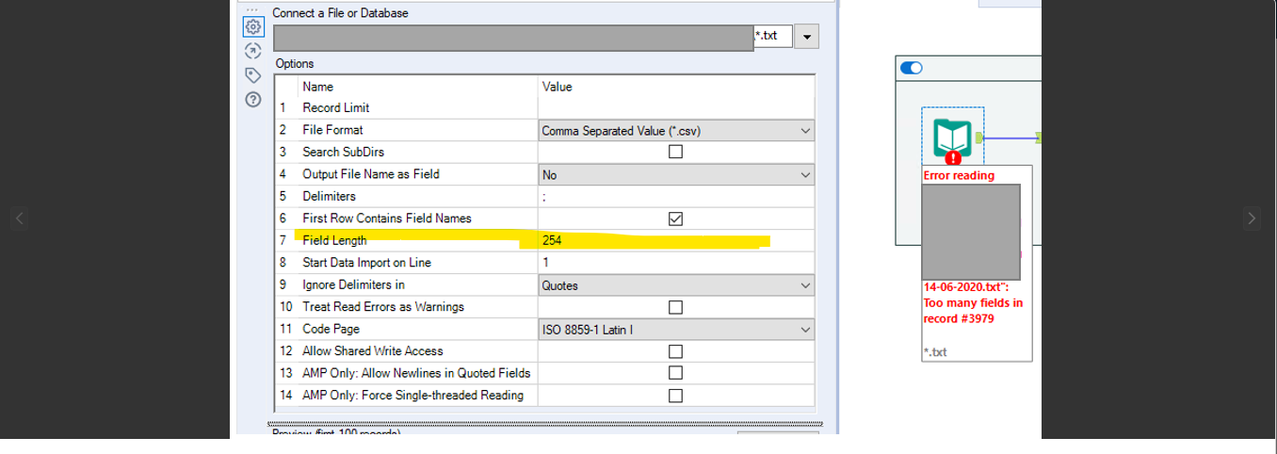Uncheck First Row Contains Field Names
1277x454 pixels.
675,219
